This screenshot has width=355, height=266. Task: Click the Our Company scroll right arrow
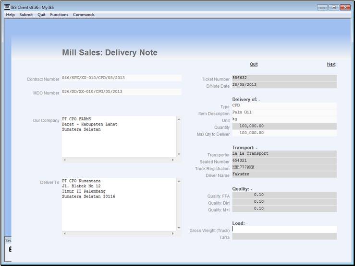coord(173,160)
